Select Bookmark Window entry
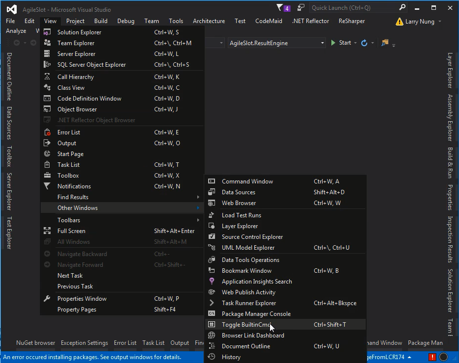Screen dimensions: 459x363 click(x=285, y=271)
